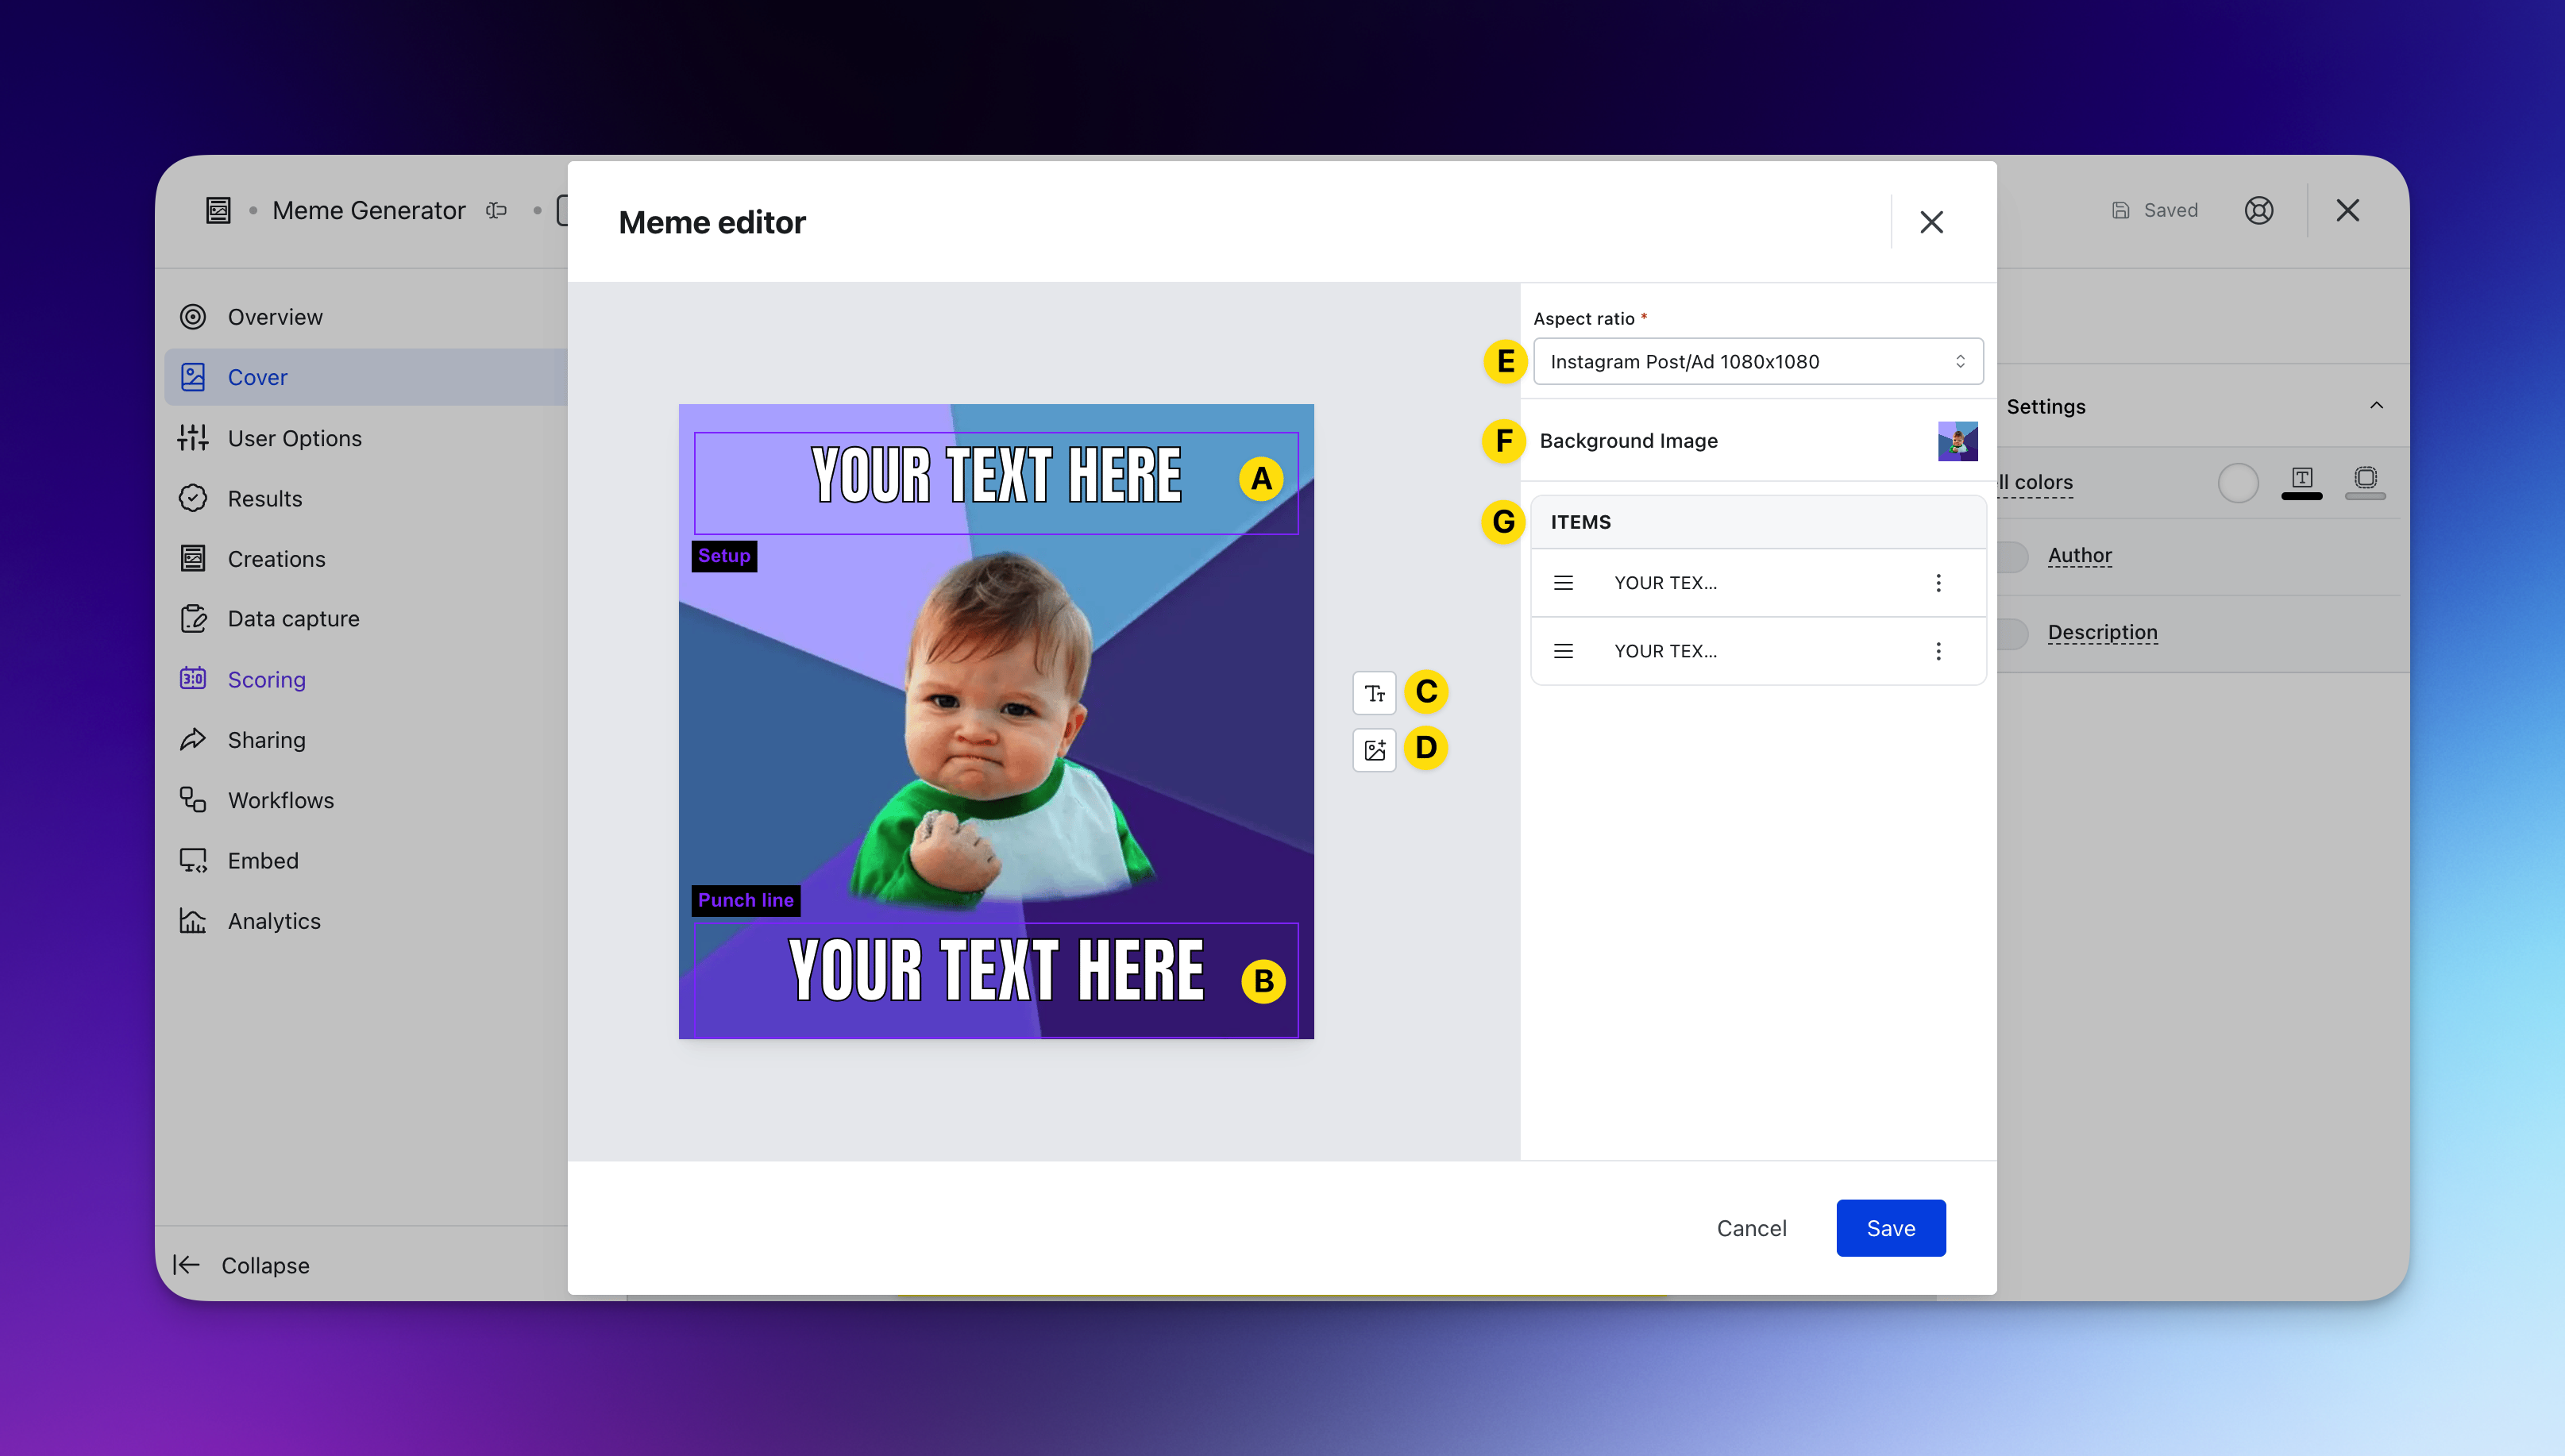This screenshot has width=2565, height=1456.
Task: Toggle the Description switch
Action: click(x=2012, y=633)
